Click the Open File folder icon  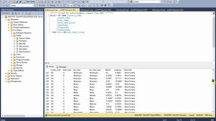tap(13, 2)
